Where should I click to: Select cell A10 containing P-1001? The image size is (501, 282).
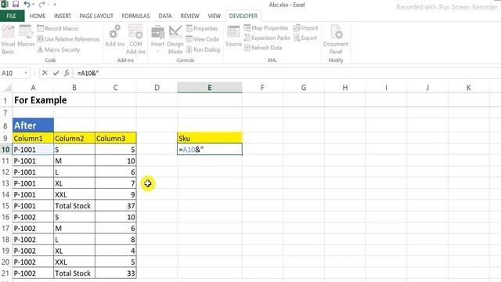[33, 150]
